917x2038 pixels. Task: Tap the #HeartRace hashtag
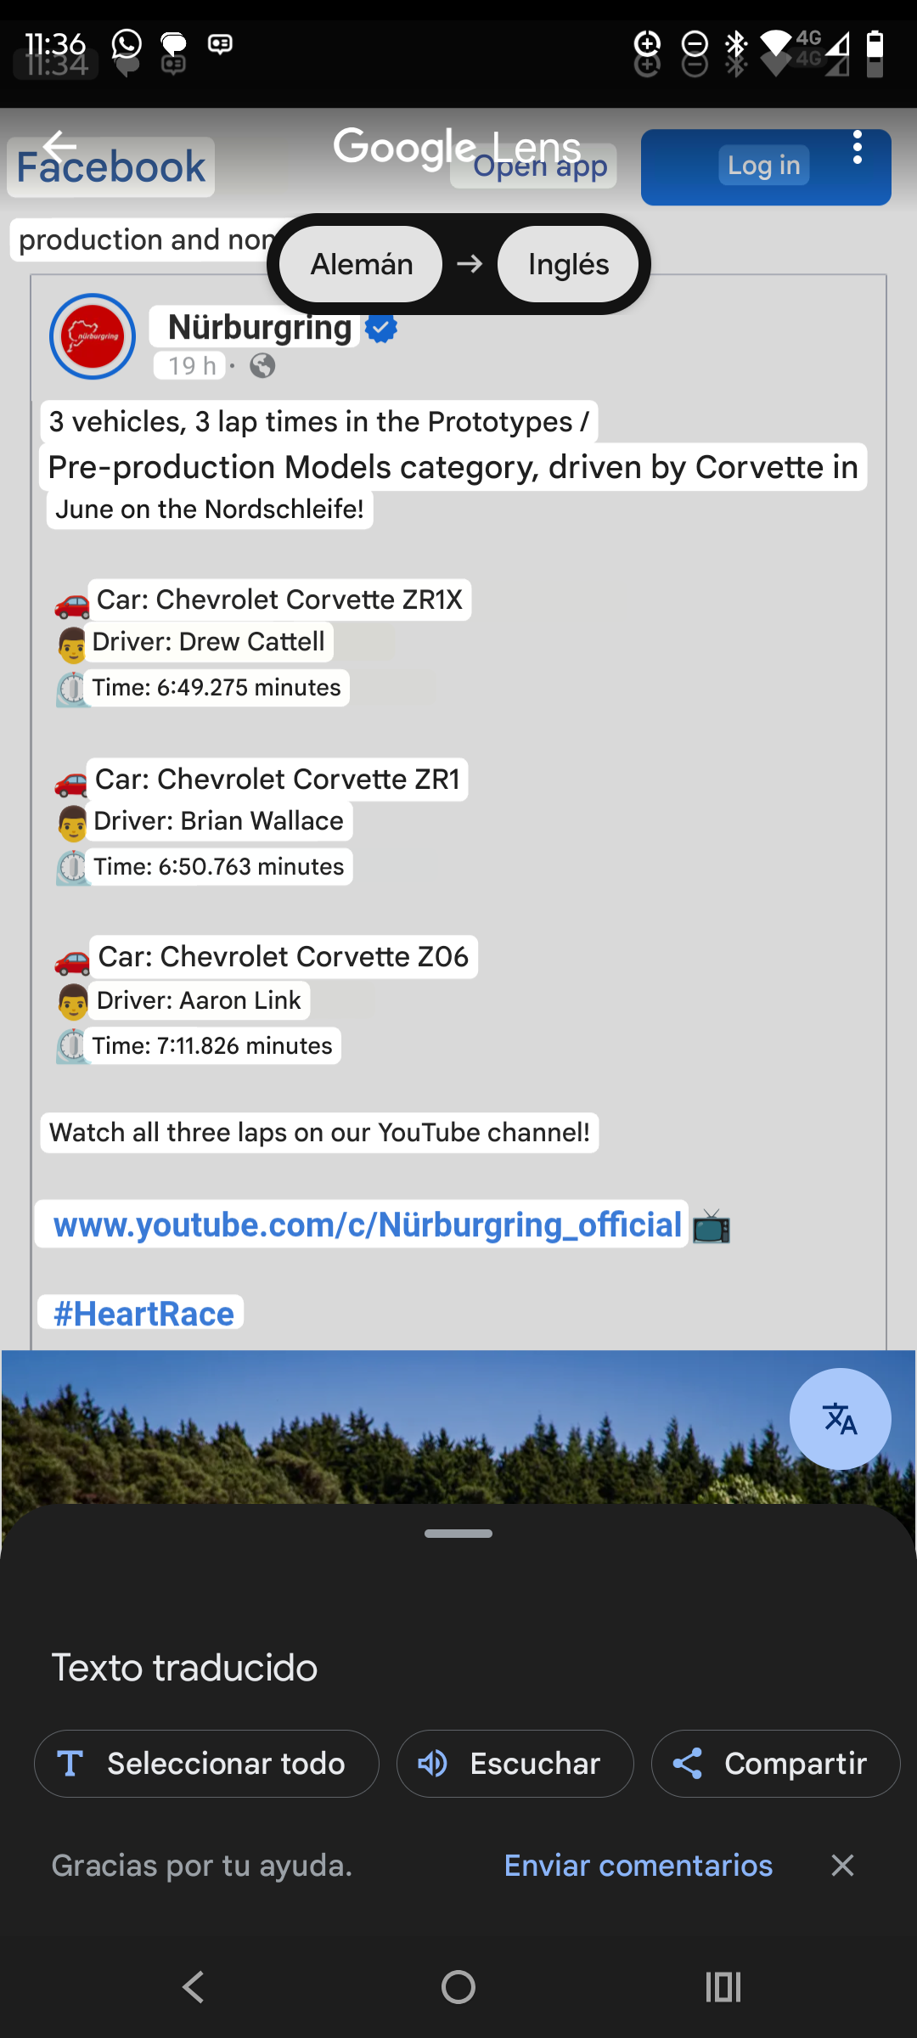point(143,1313)
